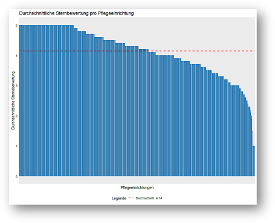Click the y-axis tick label 0
The height and width of the screenshot is (223, 275).
tap(16, 176)
